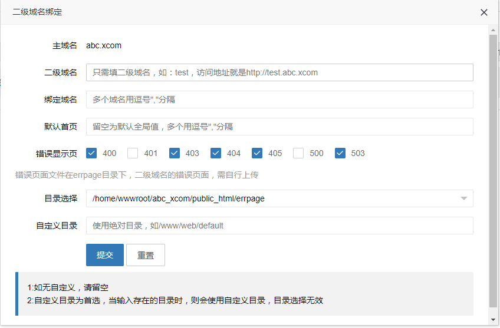Select the 默认首页 input box

(279, 127)
